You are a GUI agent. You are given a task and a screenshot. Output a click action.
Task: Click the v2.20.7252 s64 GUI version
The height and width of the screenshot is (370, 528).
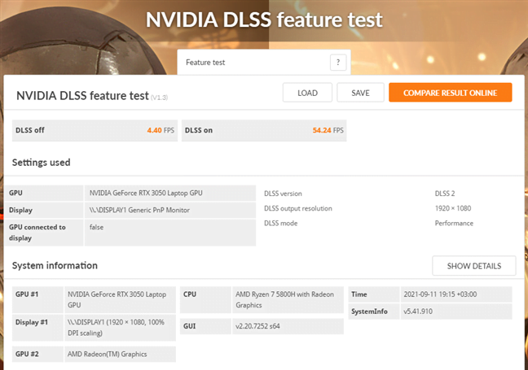pos(257,326)
